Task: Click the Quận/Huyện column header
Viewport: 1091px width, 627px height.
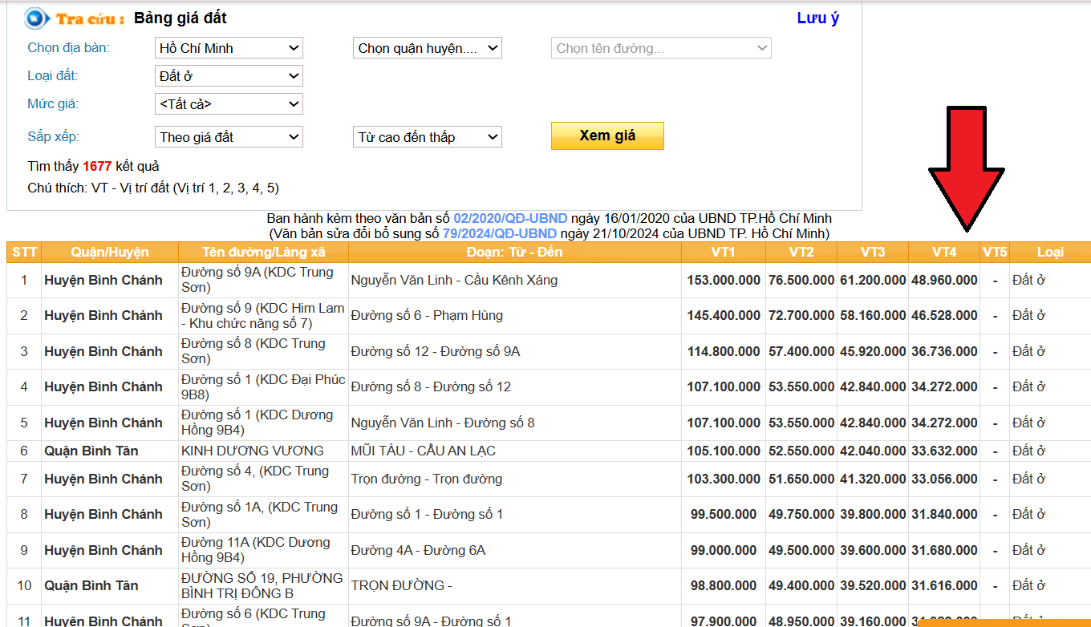Action: click(x=110, y=252)
